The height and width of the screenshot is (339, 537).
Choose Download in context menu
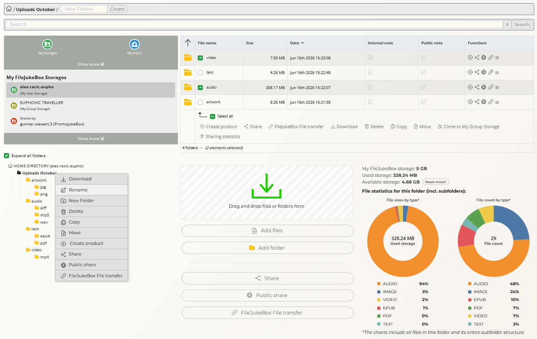tap(92, 179)
